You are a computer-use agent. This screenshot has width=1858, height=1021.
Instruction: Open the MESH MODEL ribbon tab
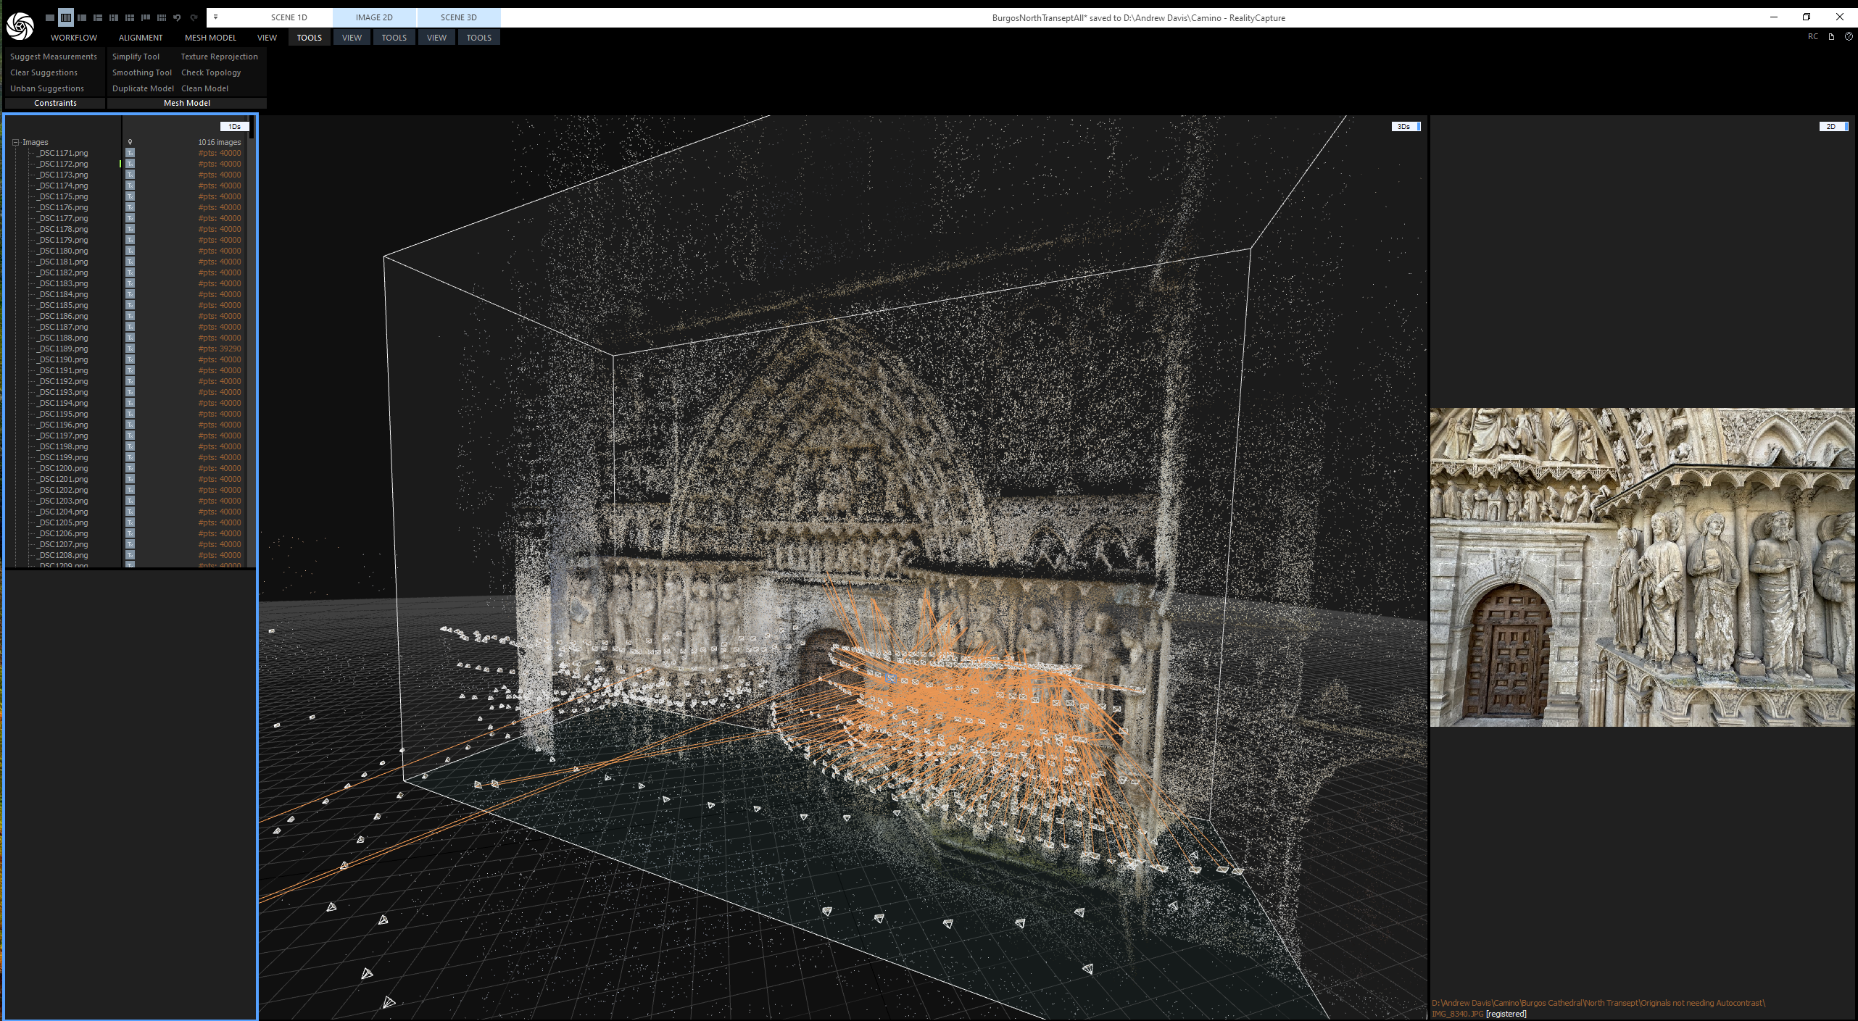pos(210,38)
